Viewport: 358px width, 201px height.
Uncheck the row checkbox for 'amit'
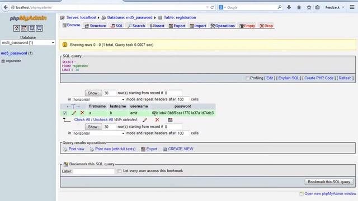pyautogui.click(x=65, y=113)
